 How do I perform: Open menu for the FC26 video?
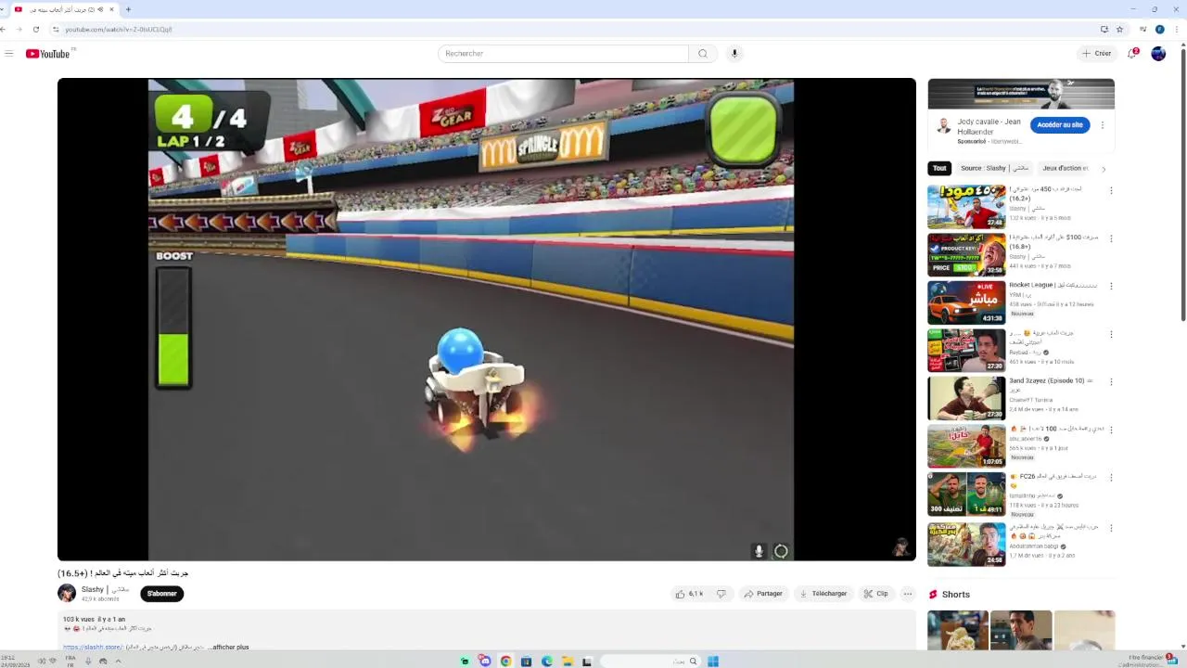[1111, 478]
